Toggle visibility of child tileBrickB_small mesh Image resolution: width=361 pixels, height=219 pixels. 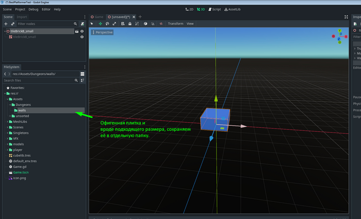[82, 37]
